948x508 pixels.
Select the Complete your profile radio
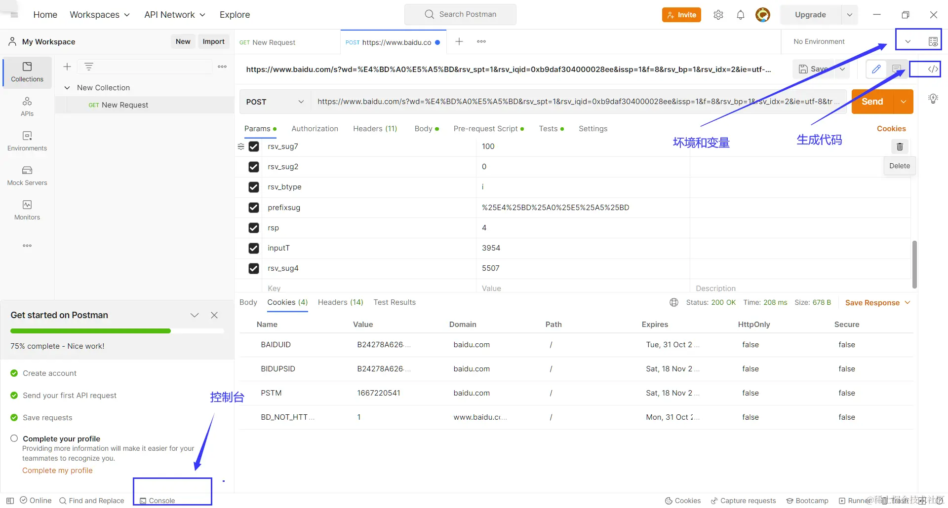[14, 438]
